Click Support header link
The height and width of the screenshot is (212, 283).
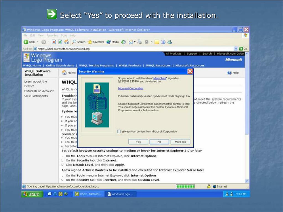(x=192, y=54)
